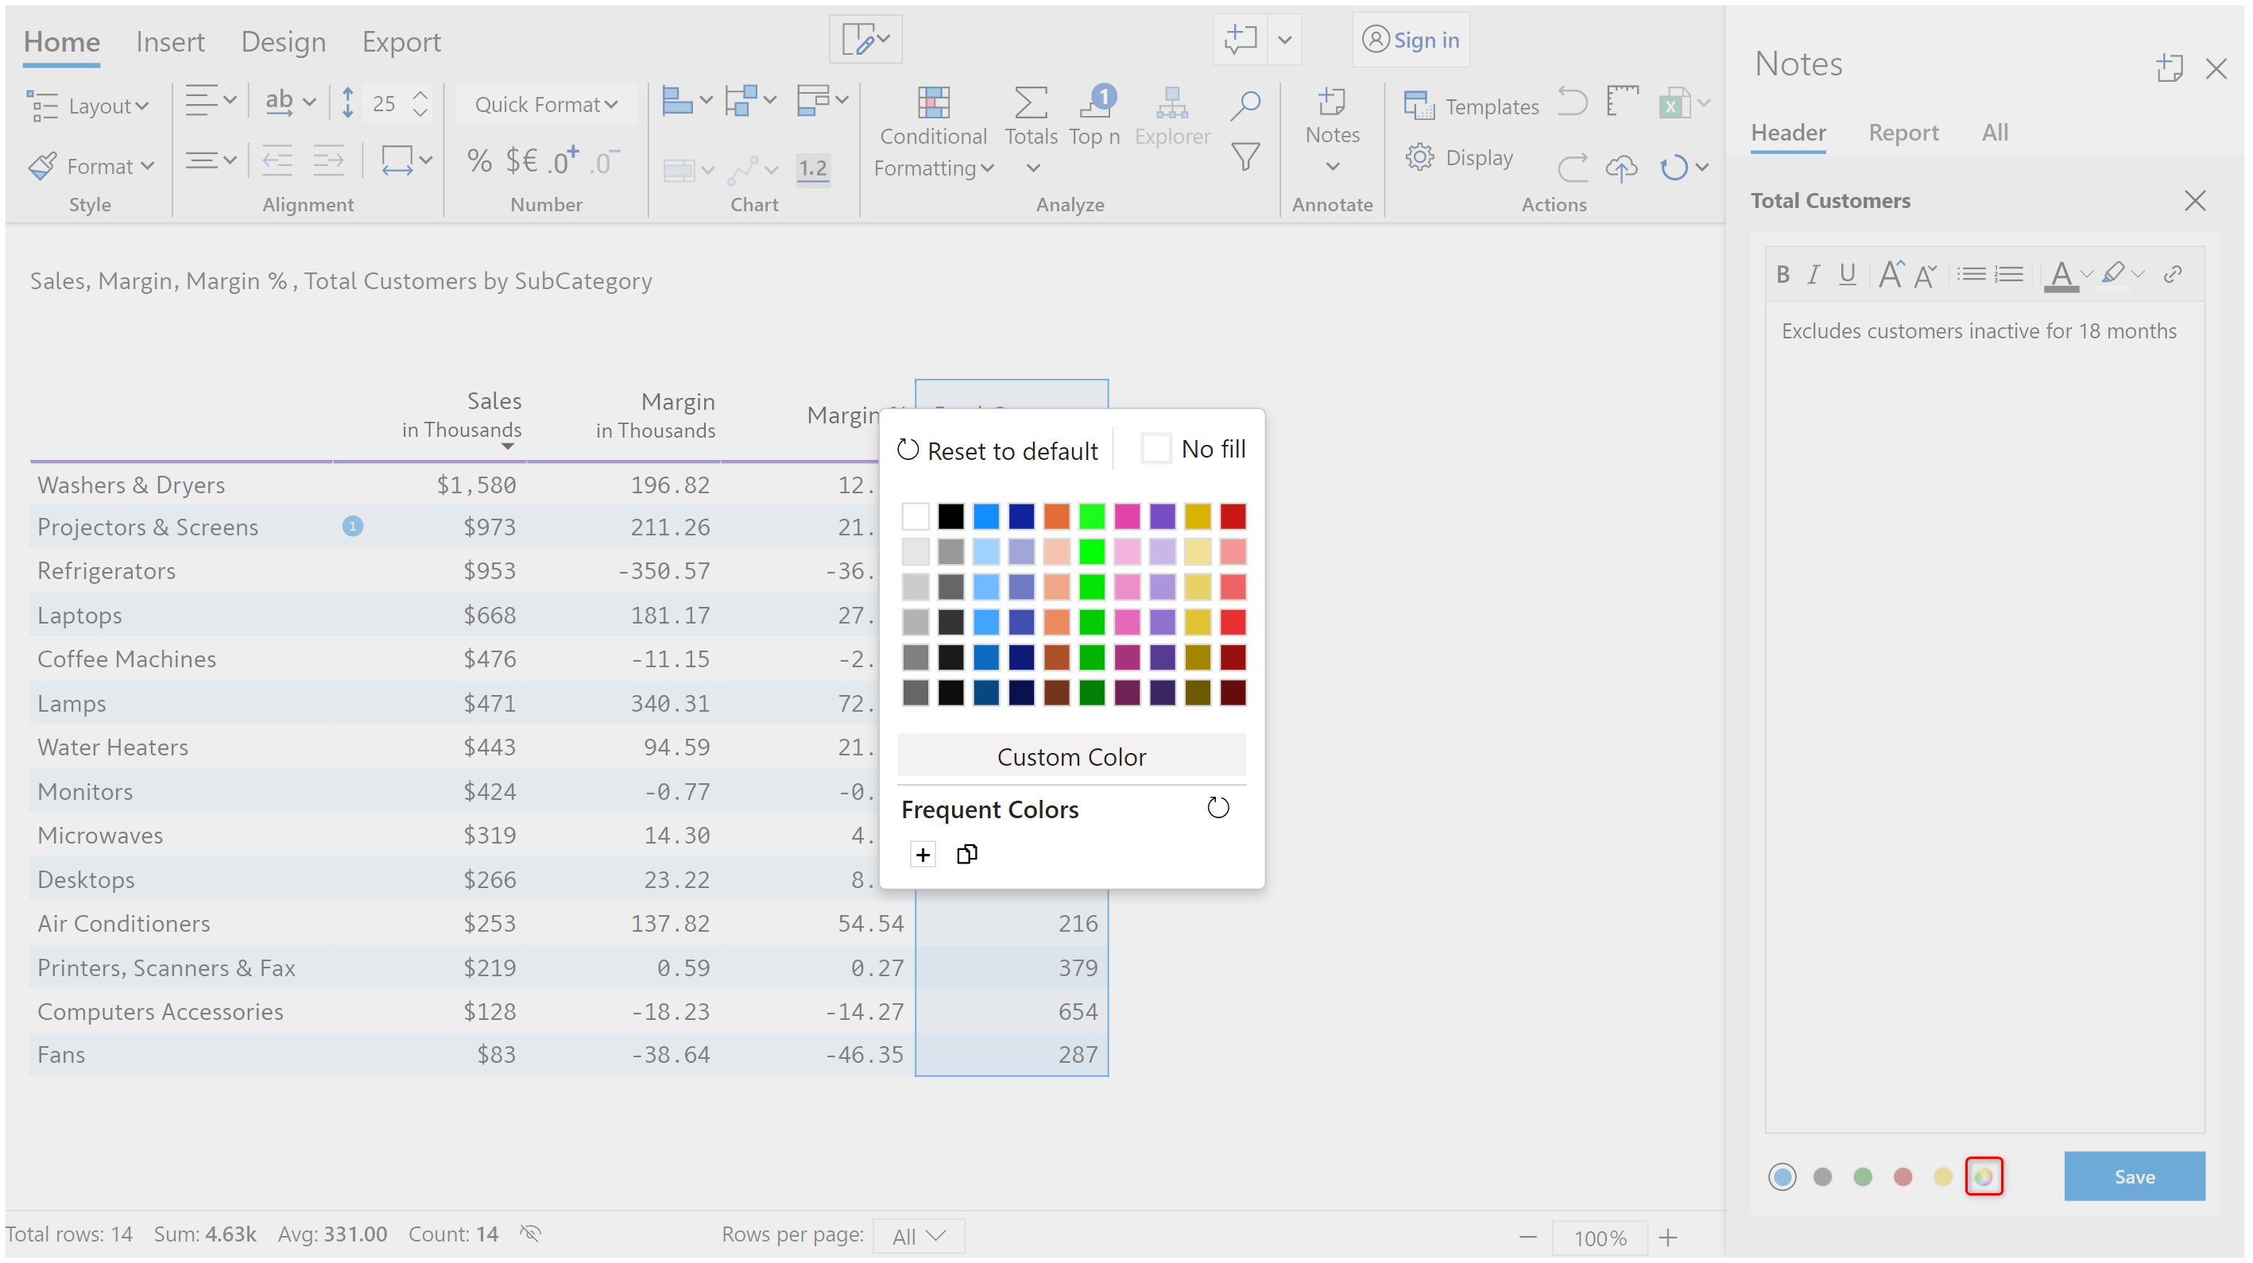Click the Totals sigma icon
This screenshot has height=1263, width=2253.
coord(1030,103)
